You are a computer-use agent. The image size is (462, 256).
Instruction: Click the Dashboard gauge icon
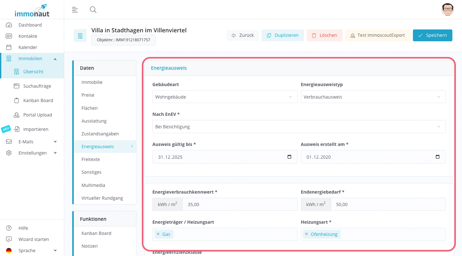tap(9, 25)
